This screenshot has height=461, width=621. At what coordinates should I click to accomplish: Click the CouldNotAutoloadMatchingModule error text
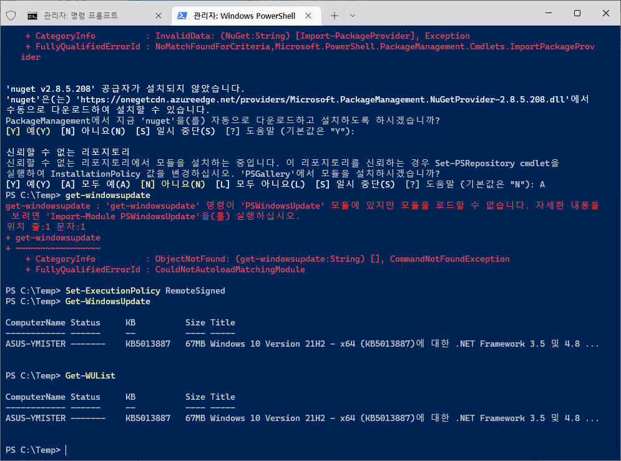tap(230, 270)
